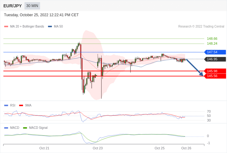Click the RSI legend label

tap(13, 106)
